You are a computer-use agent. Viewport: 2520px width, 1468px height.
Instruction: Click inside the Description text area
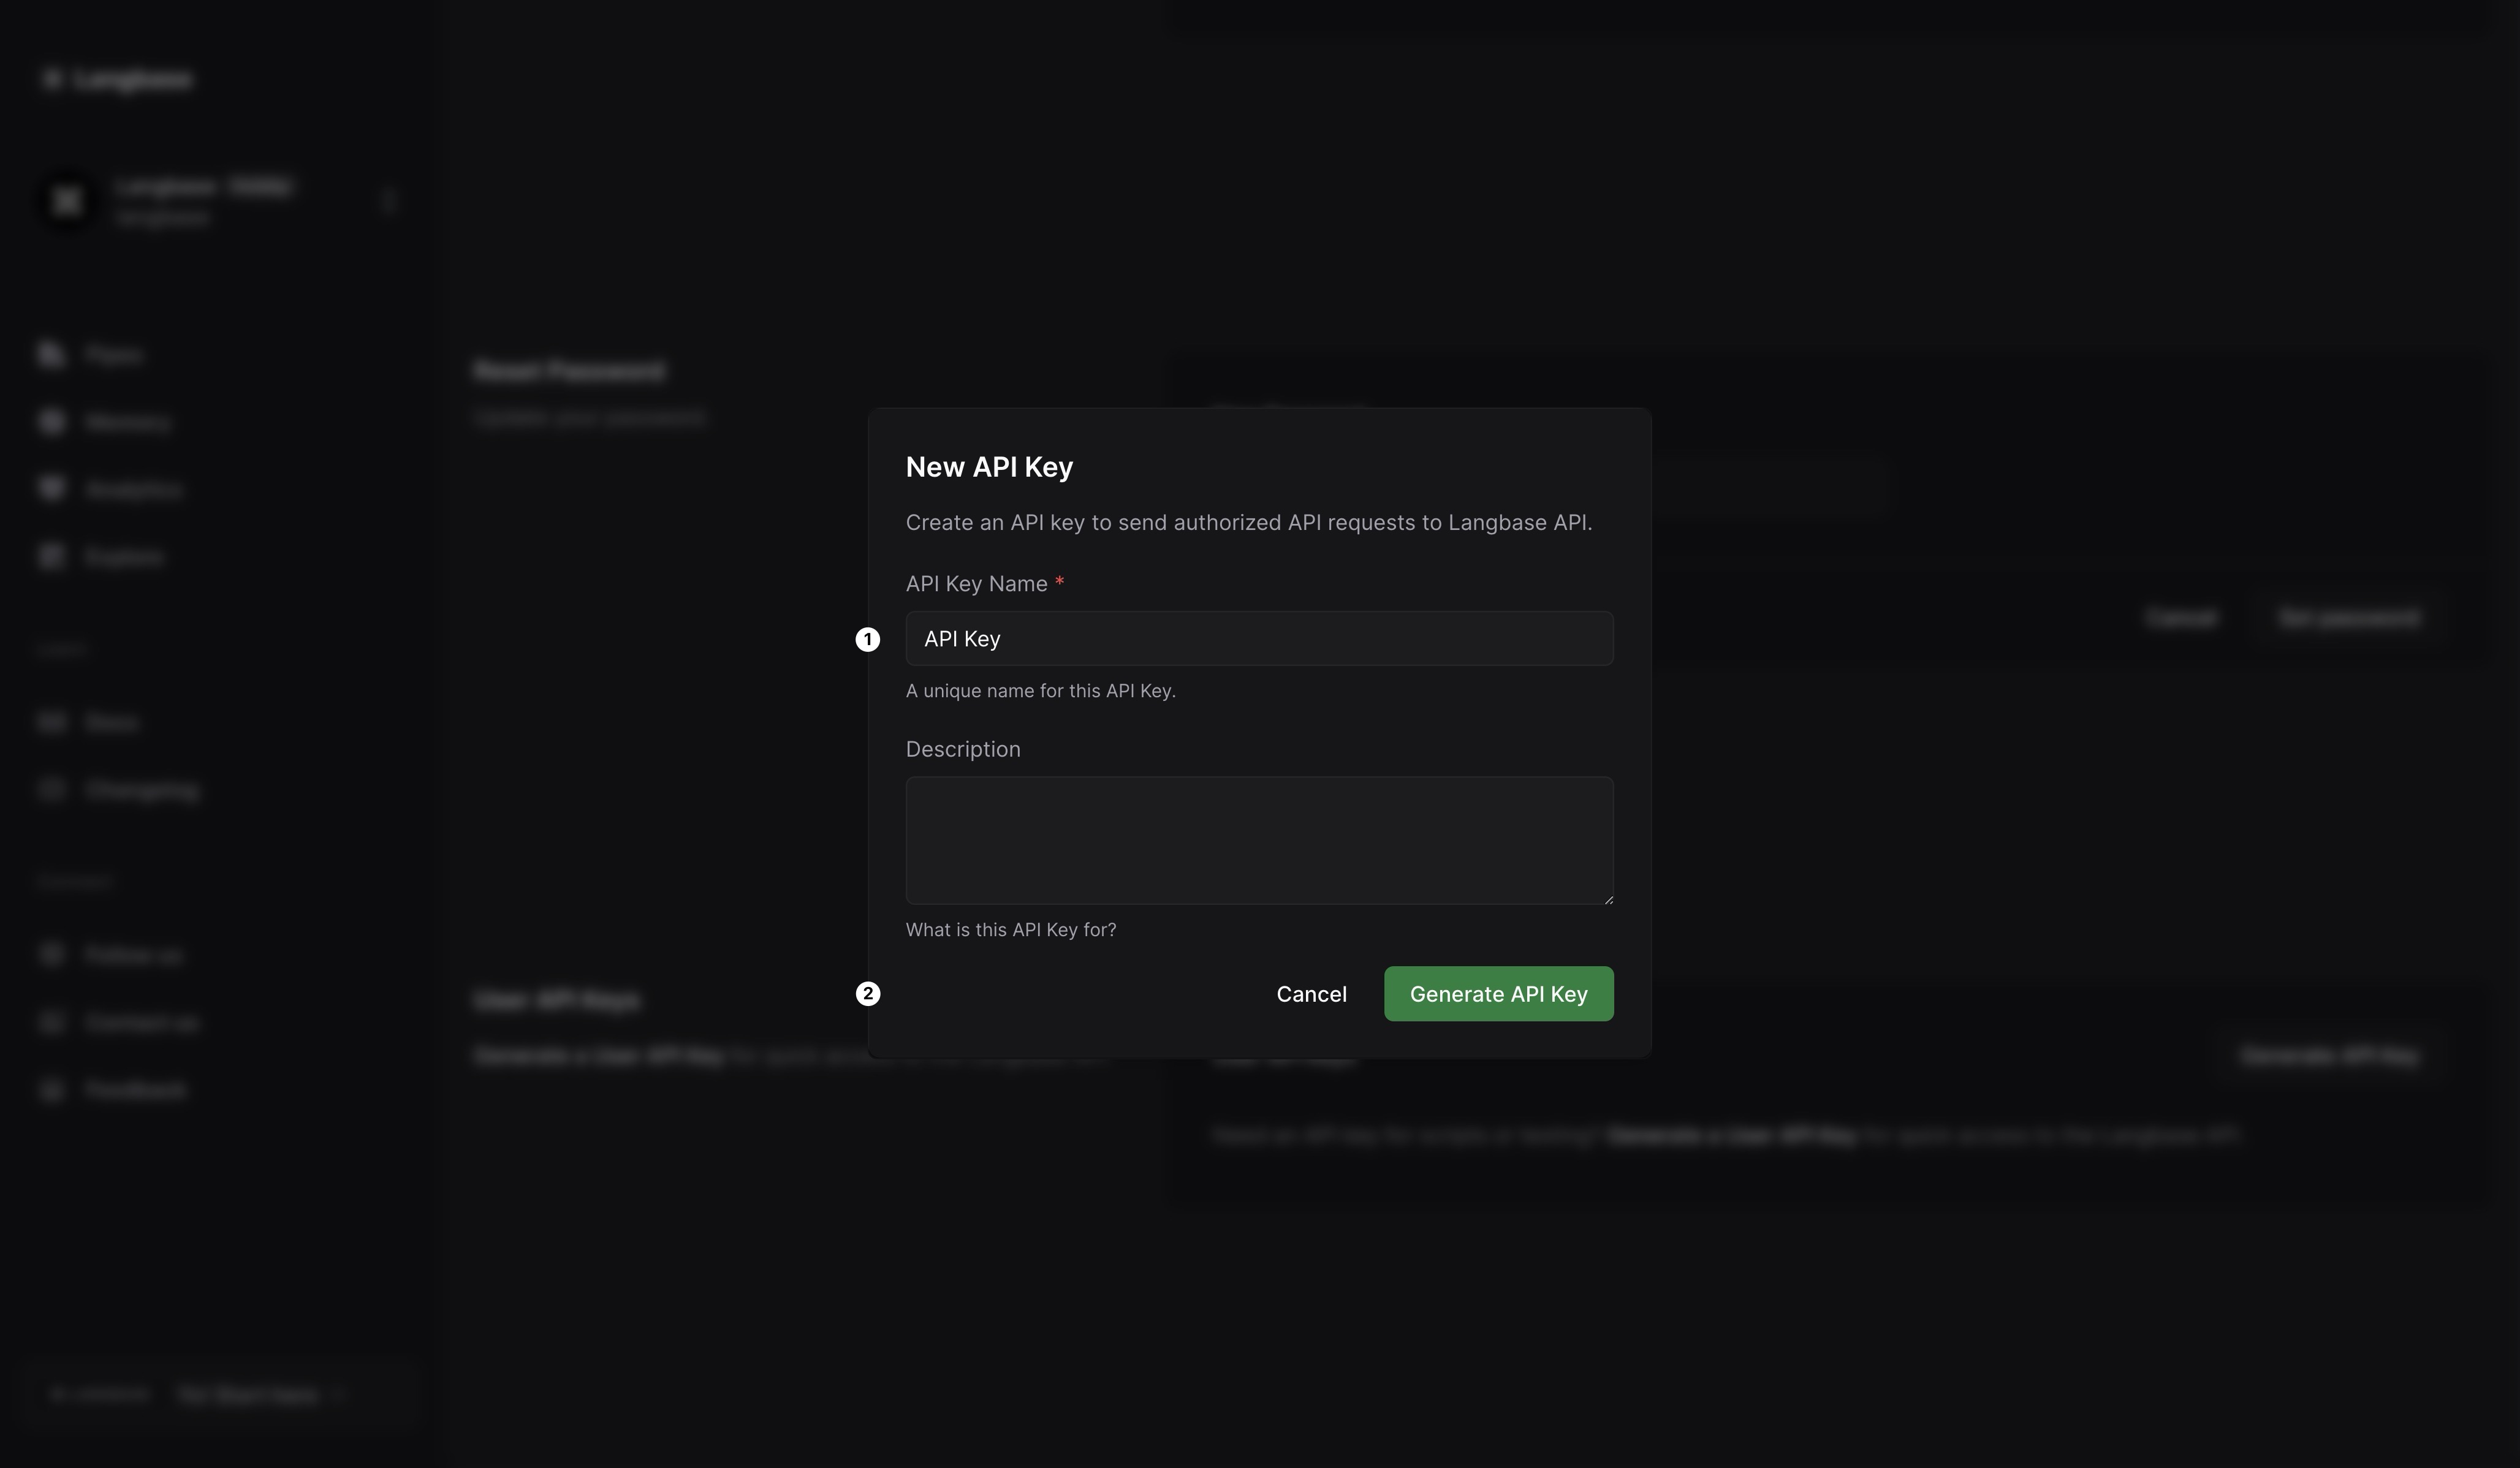click(x=1258, y=840)
